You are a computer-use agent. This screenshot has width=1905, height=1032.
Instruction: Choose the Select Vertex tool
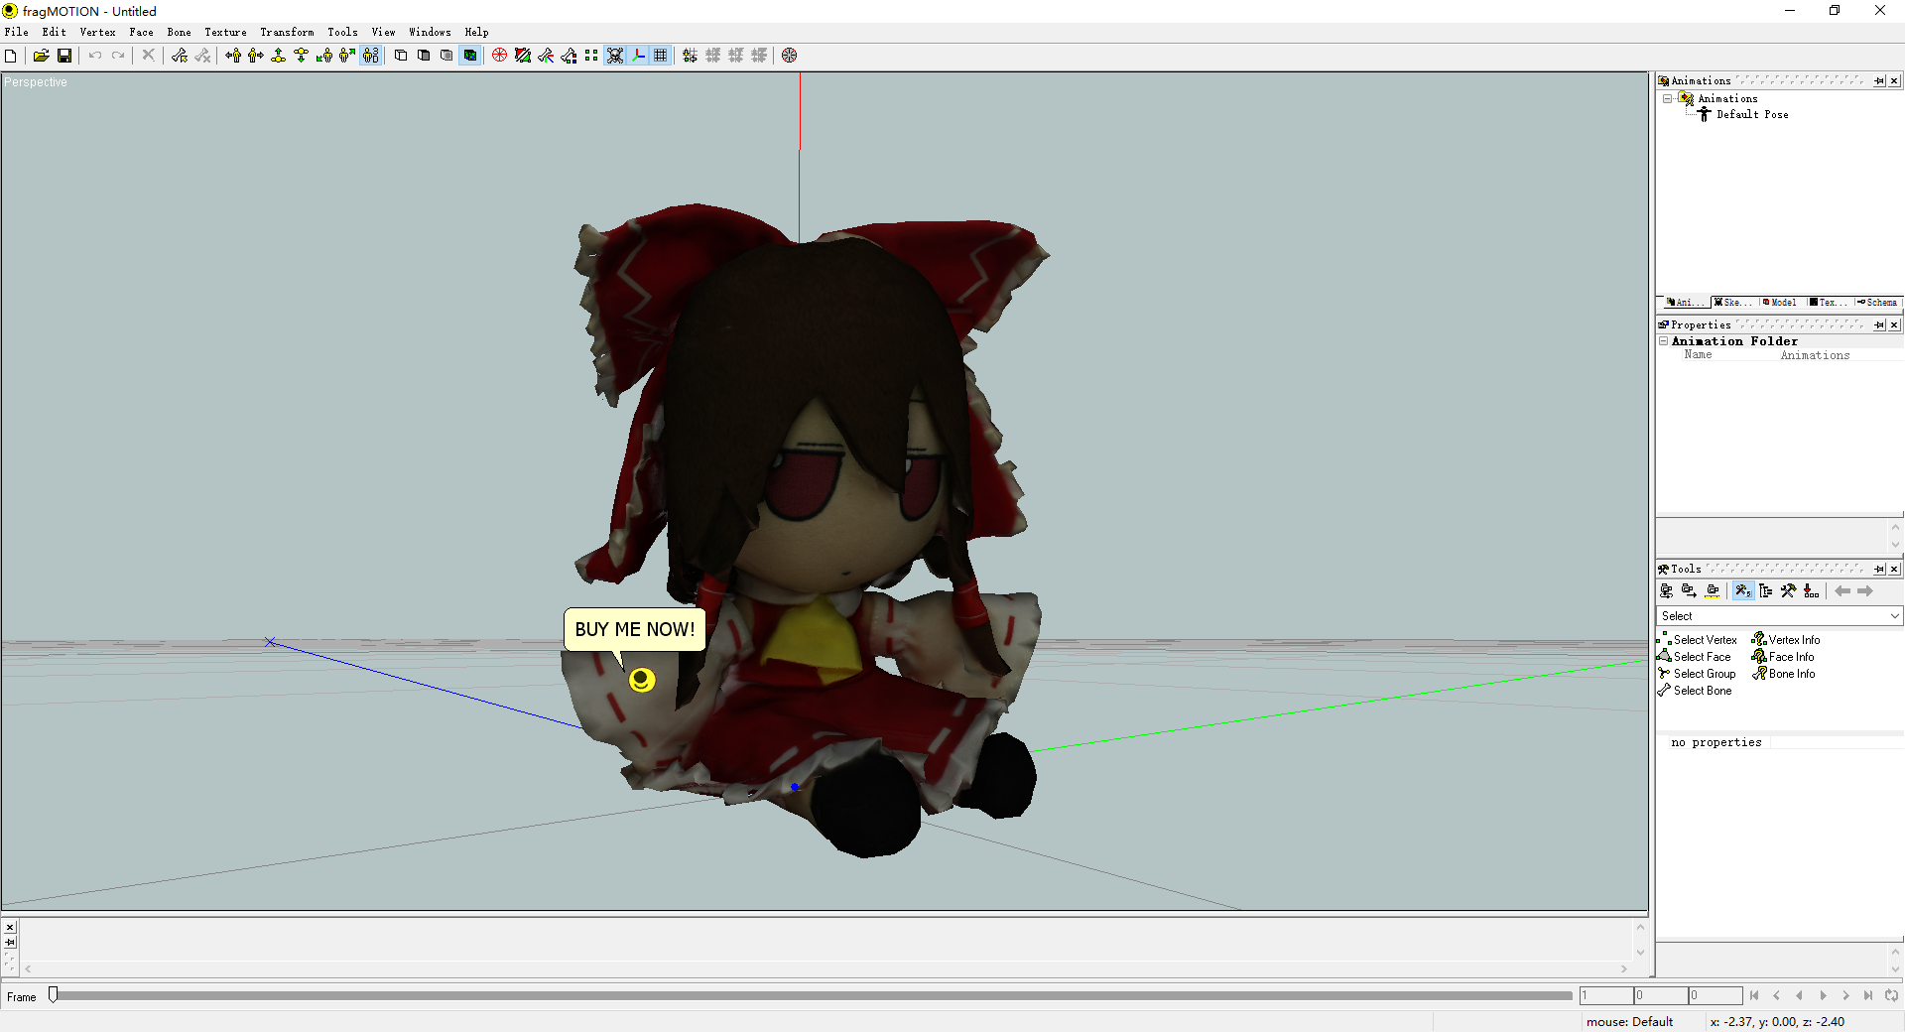click(1698, 640)
